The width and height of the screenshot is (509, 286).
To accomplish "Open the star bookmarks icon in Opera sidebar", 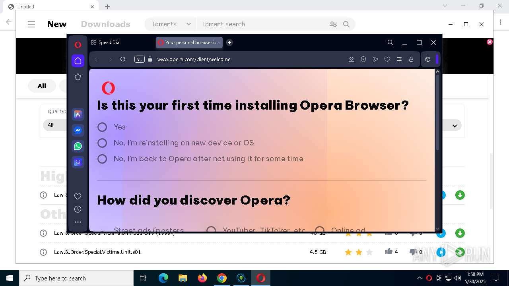I will coord(78,77).
